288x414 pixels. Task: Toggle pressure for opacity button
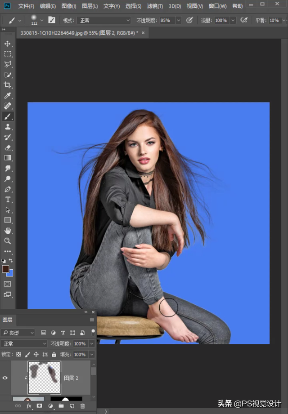tap(189, 20)
